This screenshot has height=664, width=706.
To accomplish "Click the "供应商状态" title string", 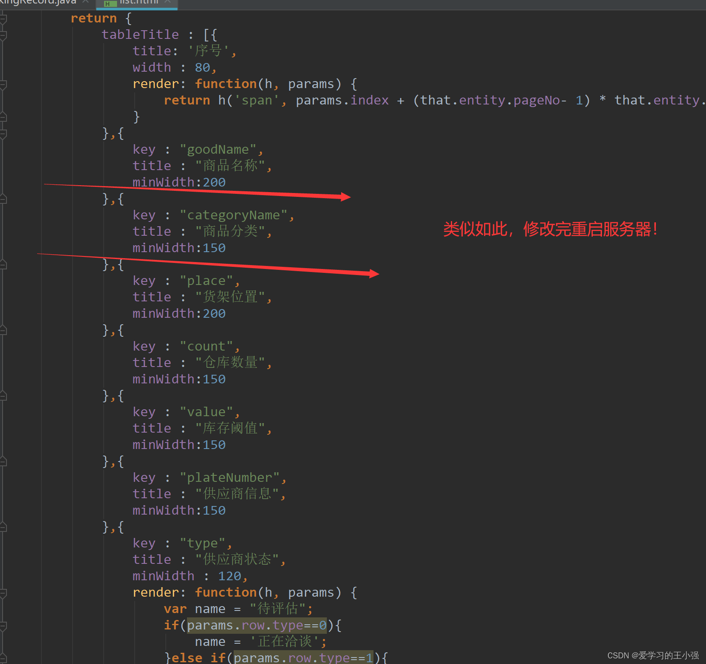I will [x=237, y=560].
